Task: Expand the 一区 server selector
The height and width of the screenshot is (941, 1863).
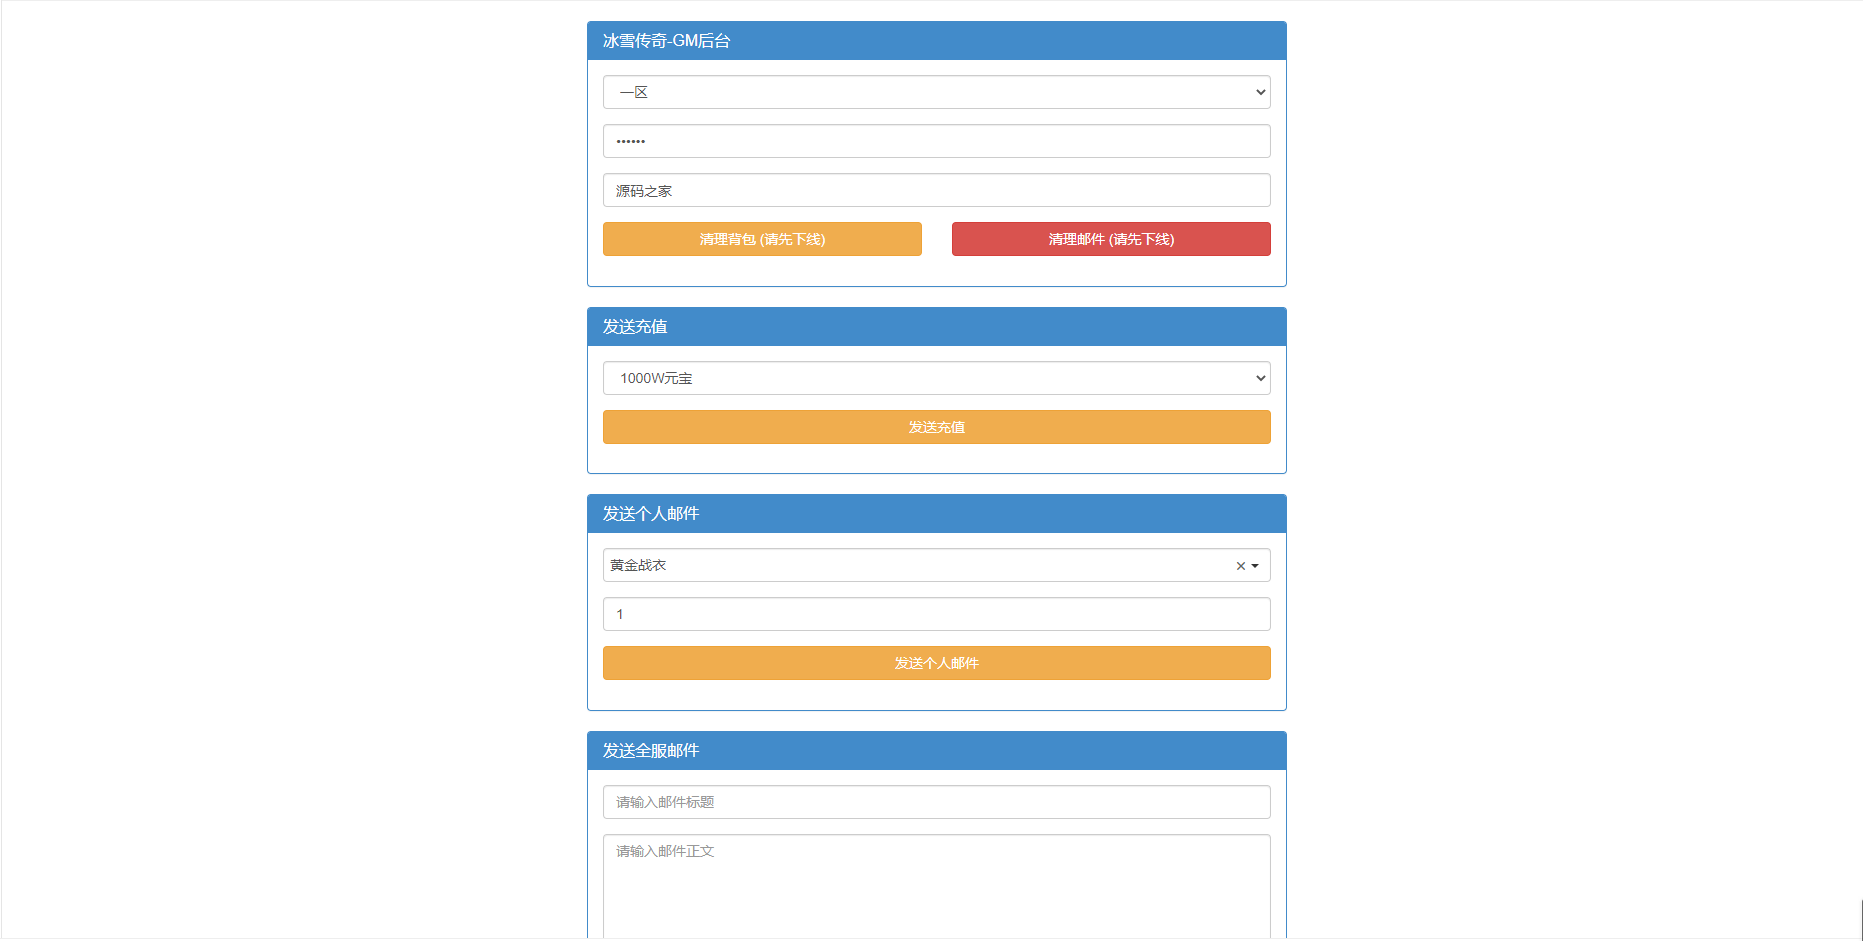Action: click(x=937, y=92)
